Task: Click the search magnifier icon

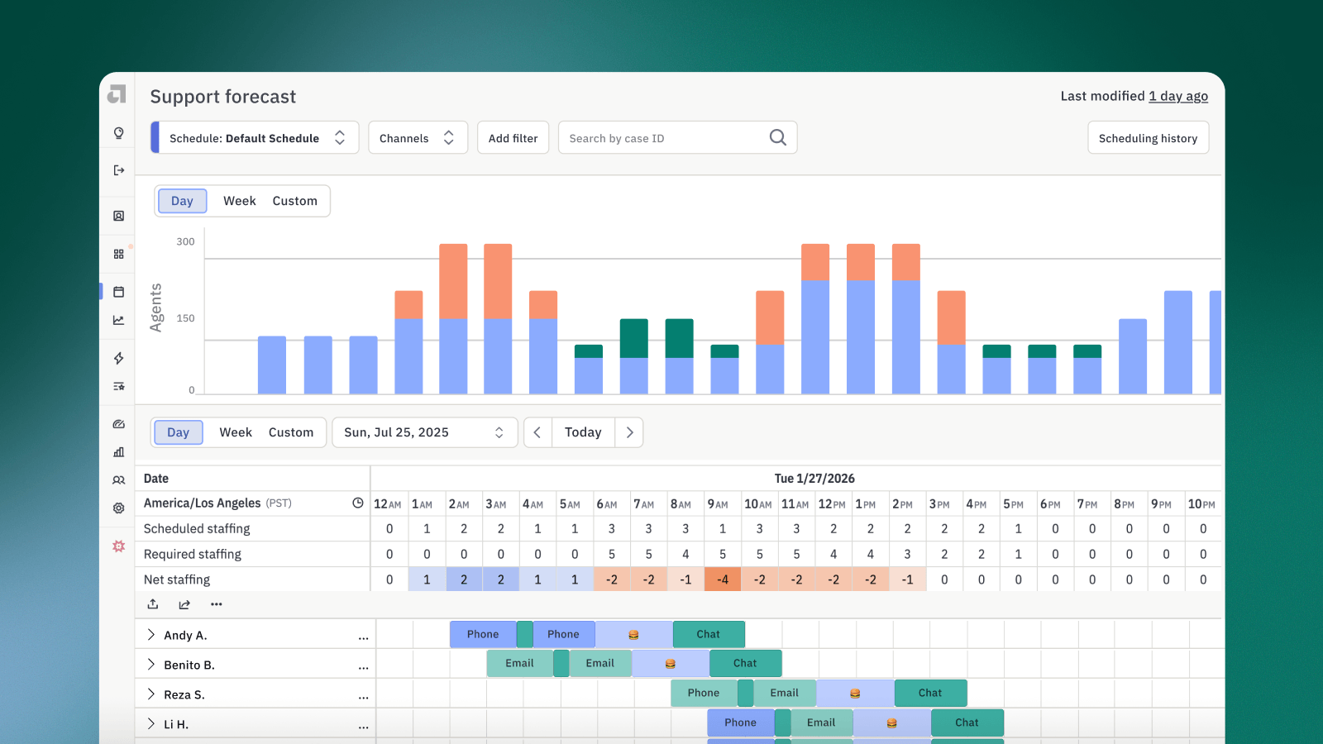Action: (778, 137)
